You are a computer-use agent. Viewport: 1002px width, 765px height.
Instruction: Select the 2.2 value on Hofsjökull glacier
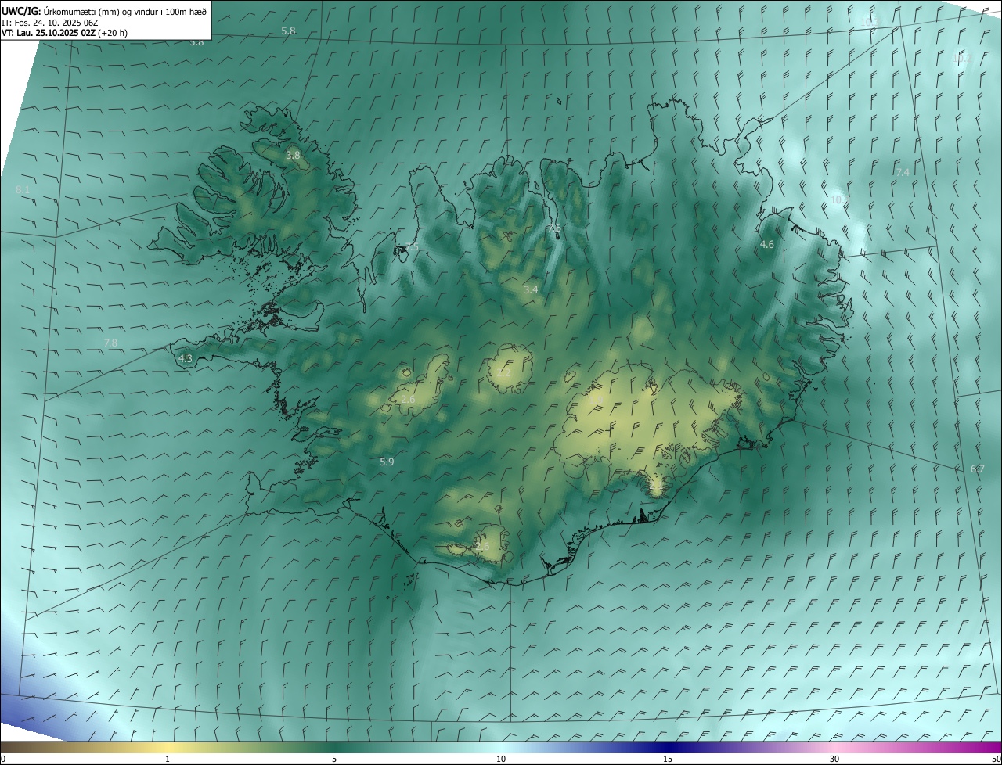click(x=503, y=374)
